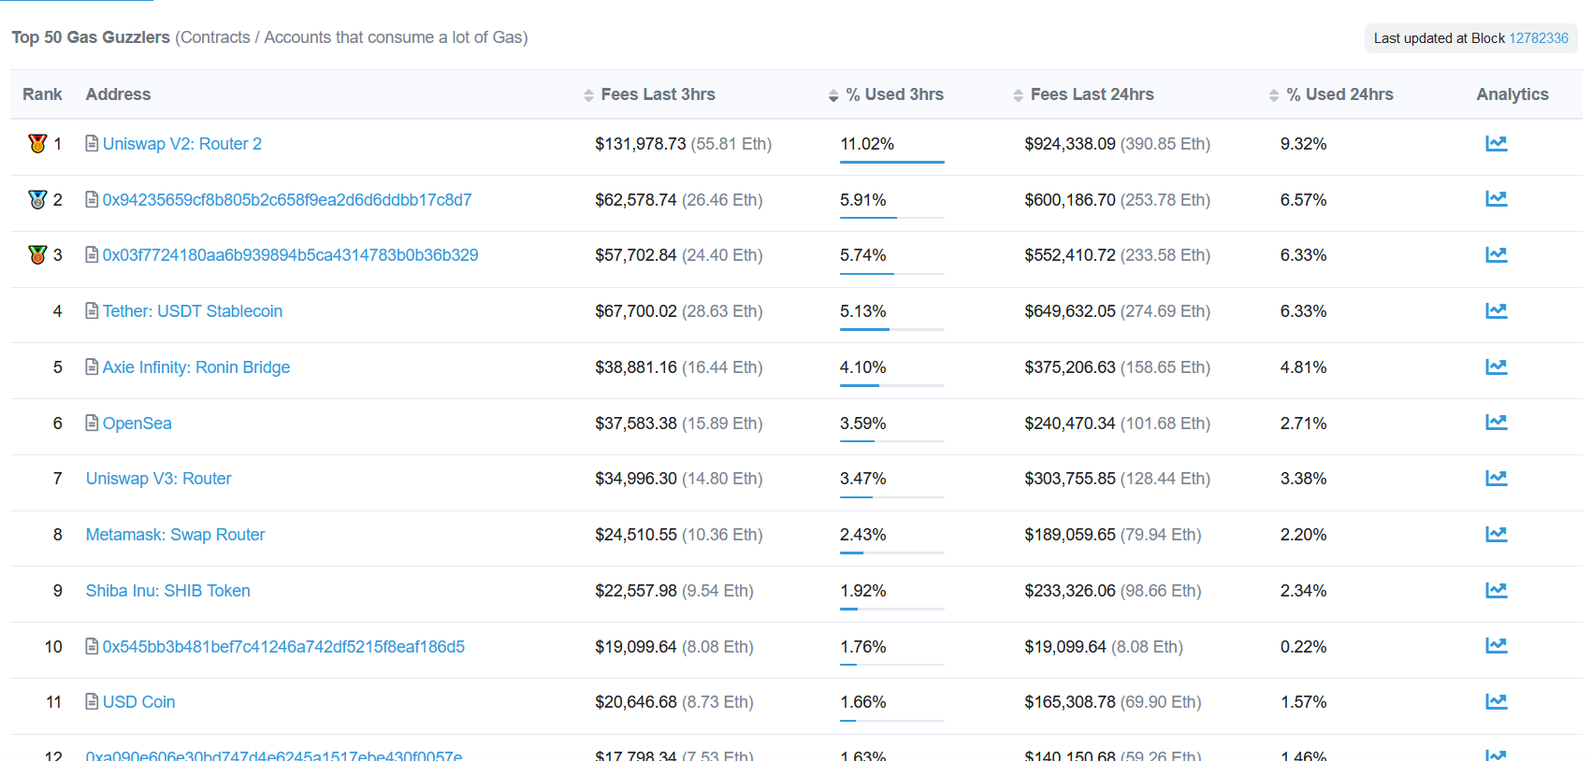The width and height of the screenshot is (1592, 761).
Task: Open the Uniswap V3: Router address
Action: (158, 479)
